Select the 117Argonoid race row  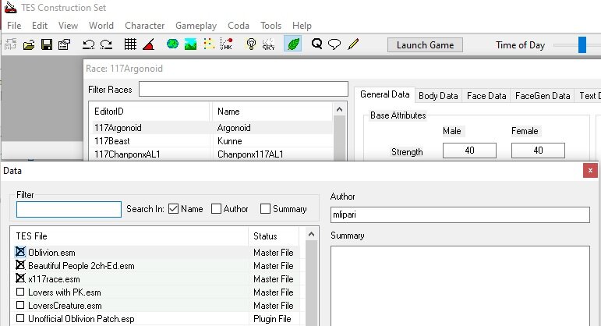[212, 128]
